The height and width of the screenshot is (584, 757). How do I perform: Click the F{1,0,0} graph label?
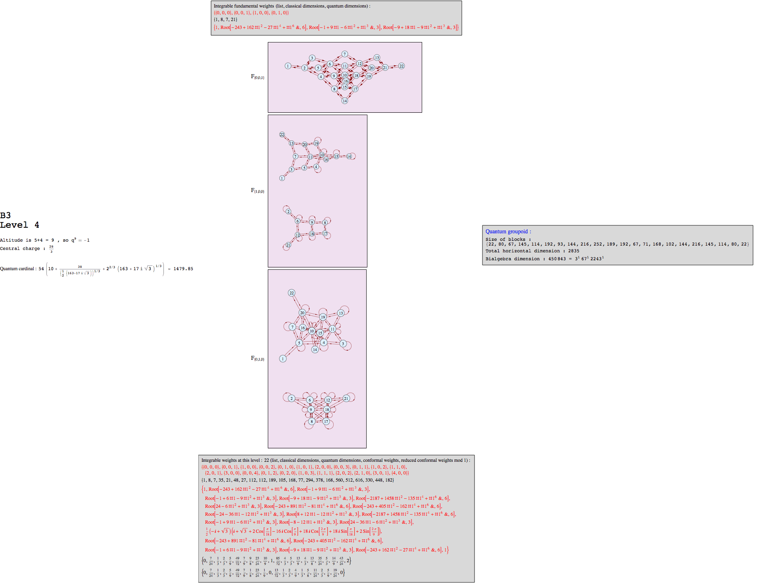(x=257, y=190)
